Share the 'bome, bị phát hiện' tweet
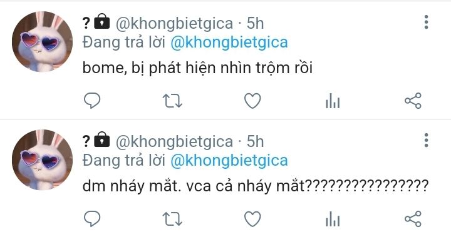The height and width of the screenshot is (237, 451). click(413, 101)
